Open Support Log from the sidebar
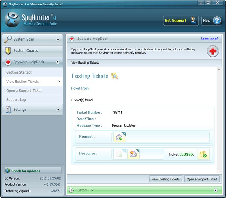The width and height of the screenshot is (226, 198). tap(16, 100)
